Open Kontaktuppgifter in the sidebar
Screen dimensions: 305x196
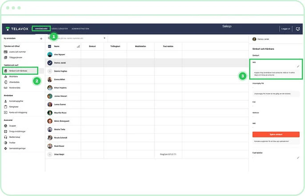pyautogui.click(x=14, y=101)
